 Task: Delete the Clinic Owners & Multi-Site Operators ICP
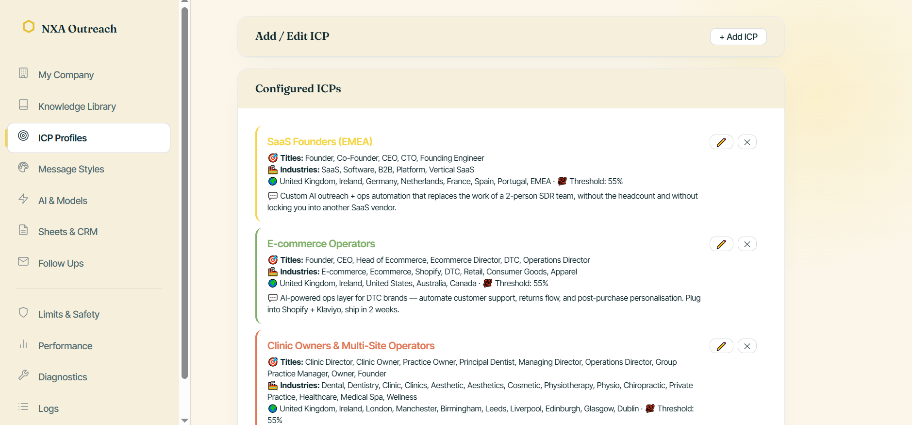click(747, 346)
